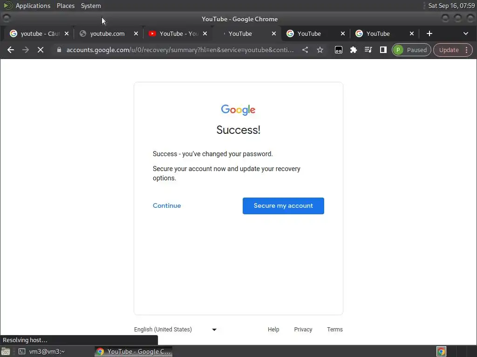Bookmark this page with the star icon
This screenshot has height=357, width=477.
[320, 50]
